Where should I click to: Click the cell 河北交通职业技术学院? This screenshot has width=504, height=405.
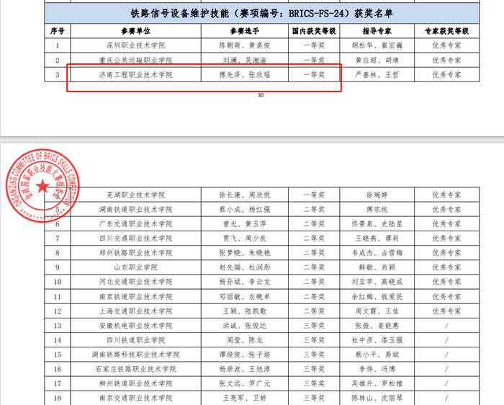tap(135, 282)
